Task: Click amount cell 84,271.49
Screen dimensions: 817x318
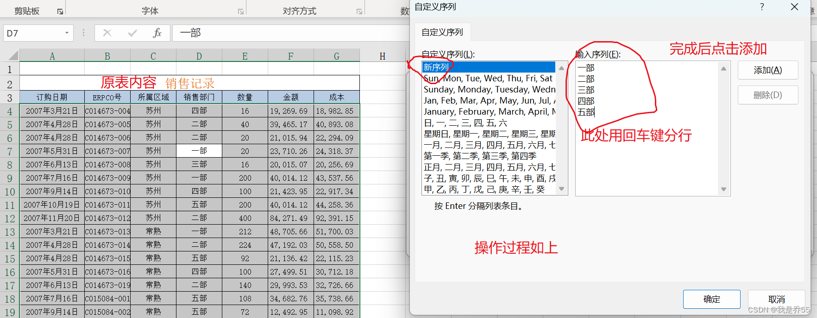Action: click(x=291, y=218)
